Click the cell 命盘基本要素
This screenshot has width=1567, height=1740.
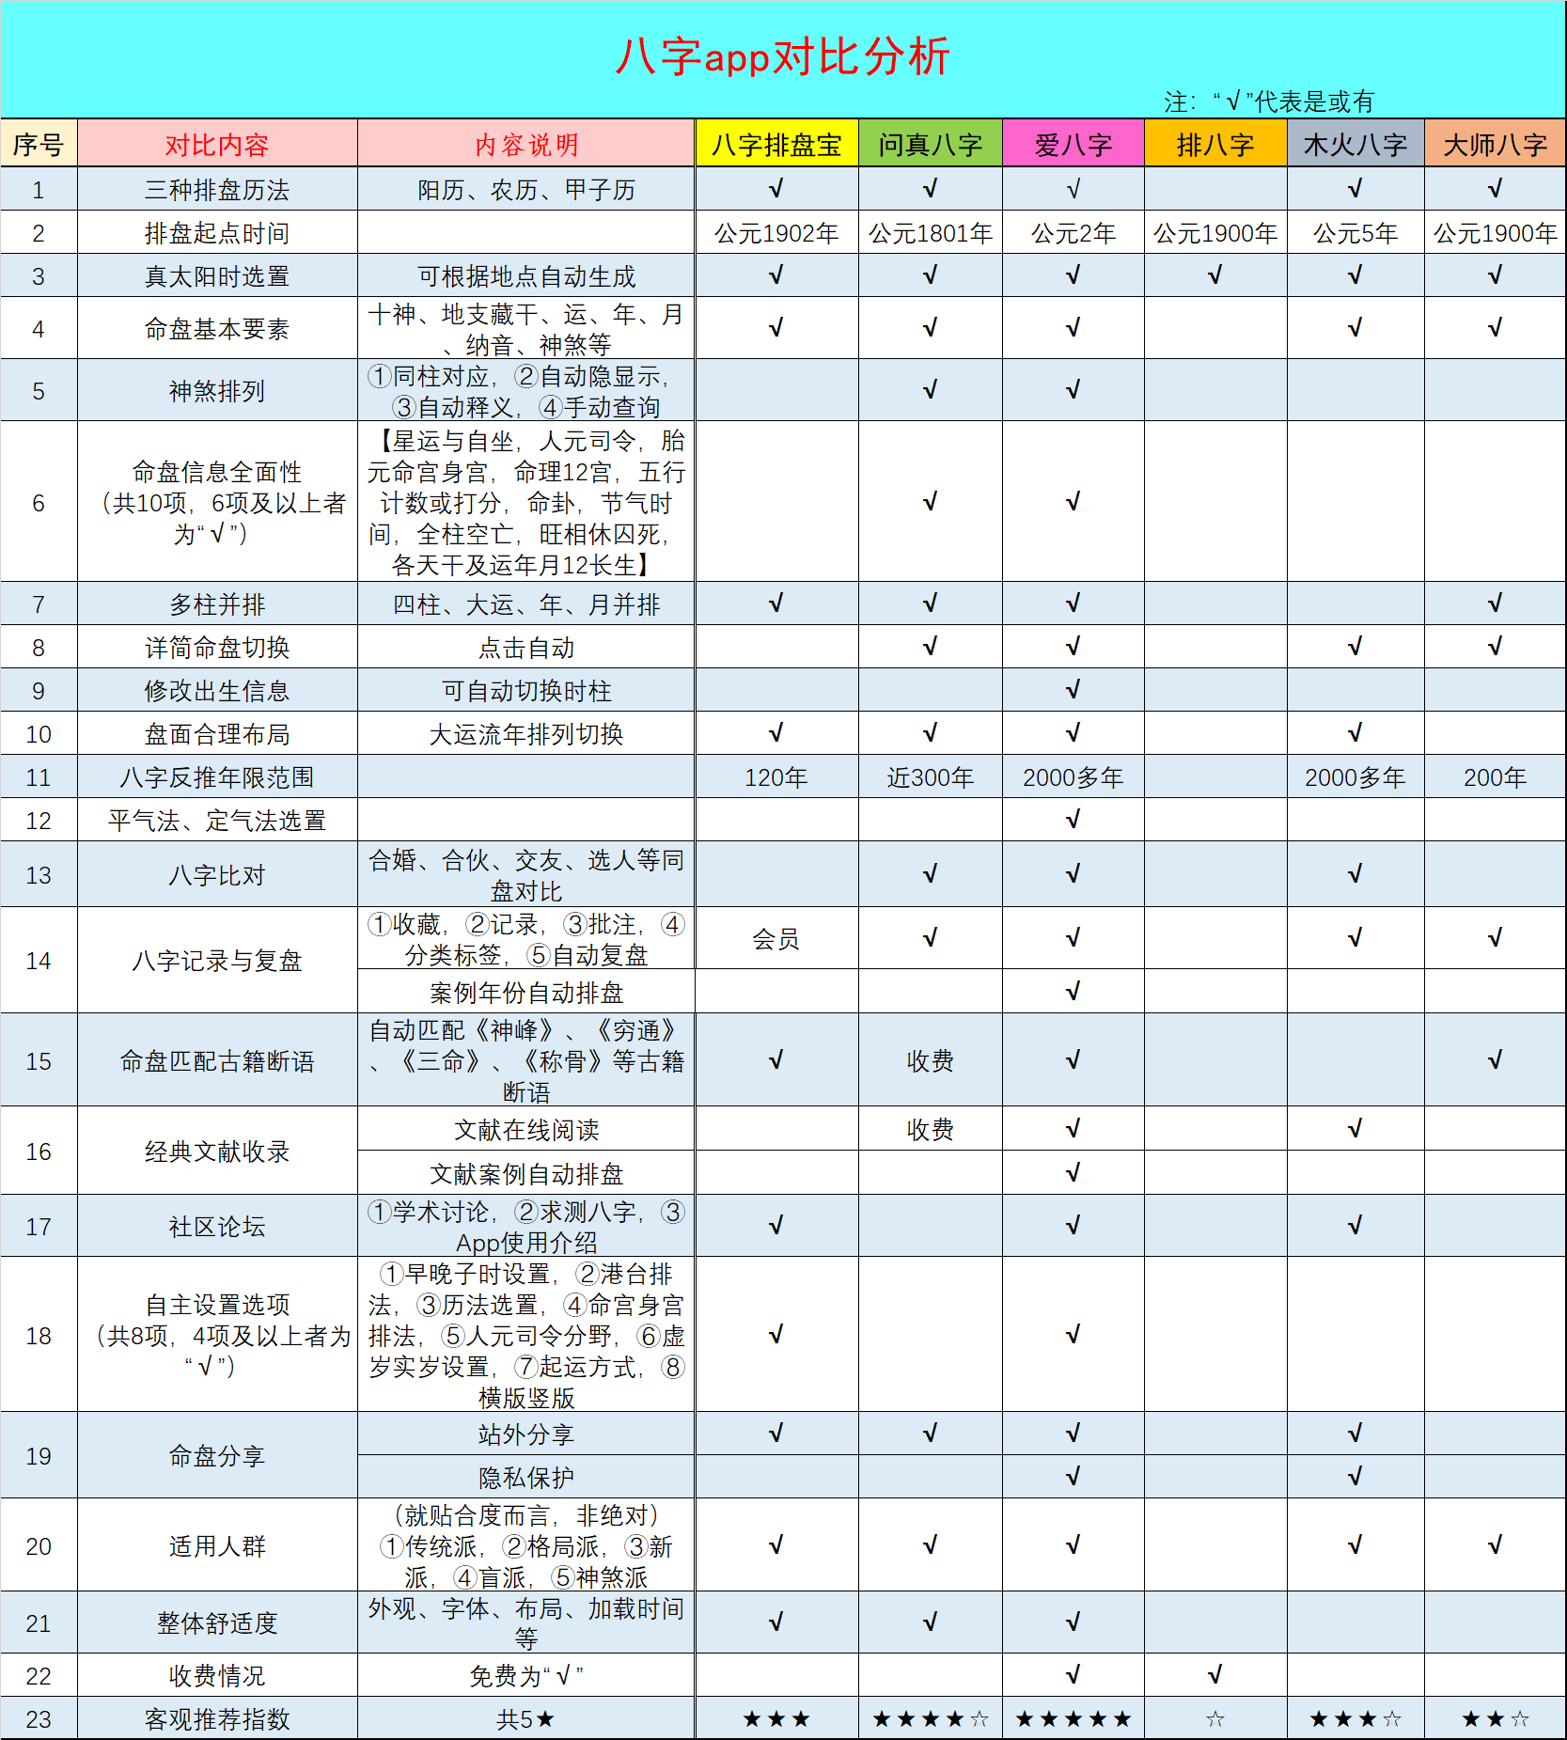pyautogui.click(x=217, y=328)
